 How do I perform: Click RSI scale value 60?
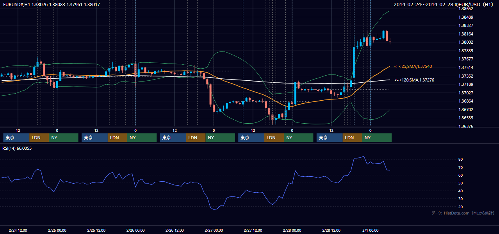tap(461, 175)
